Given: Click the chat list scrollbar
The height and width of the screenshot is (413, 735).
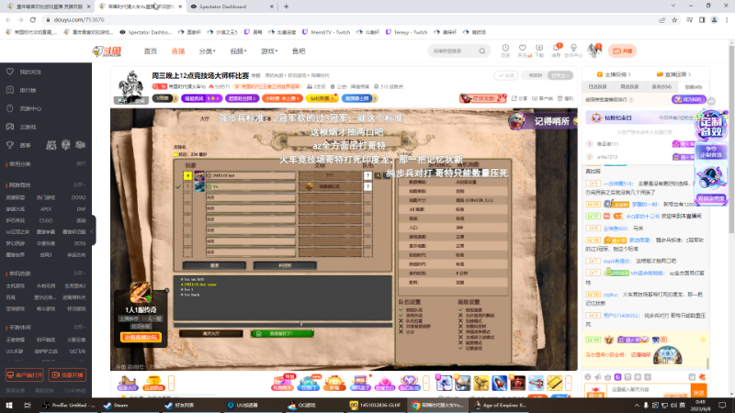Looking at the screenshot, I should [707, 363].
